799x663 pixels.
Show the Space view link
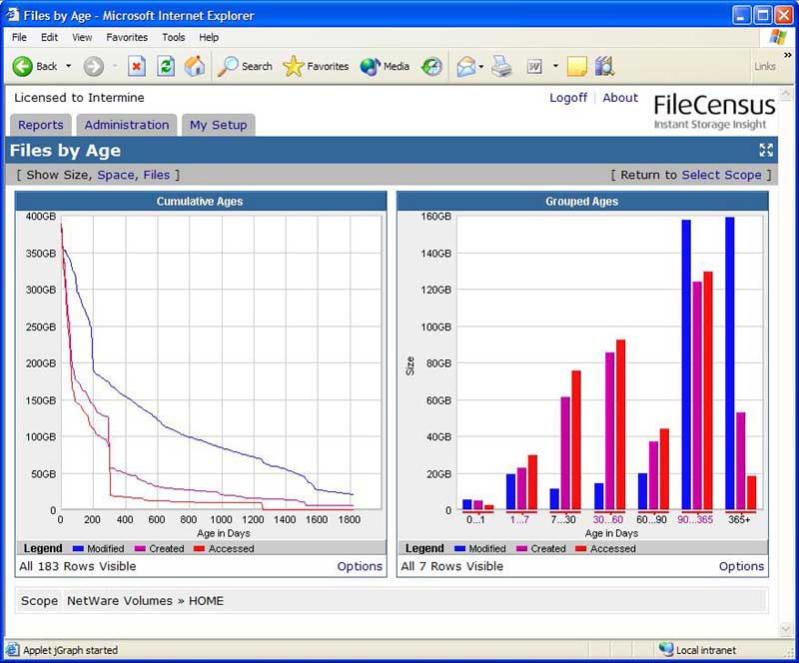point(116,175)
